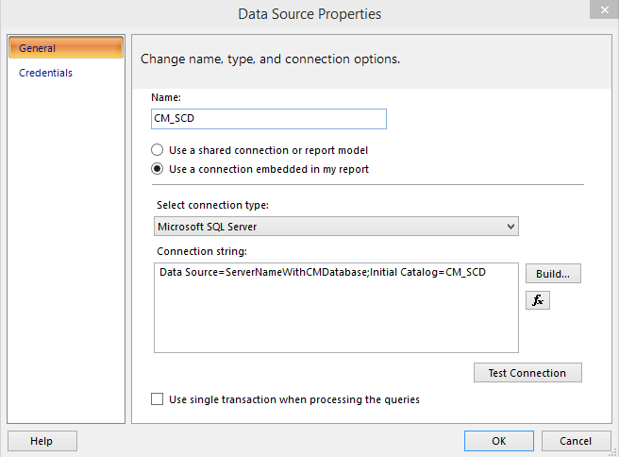Click the Build... button
The height and width of the screenshot is (457, 619).
coord(553,274)
